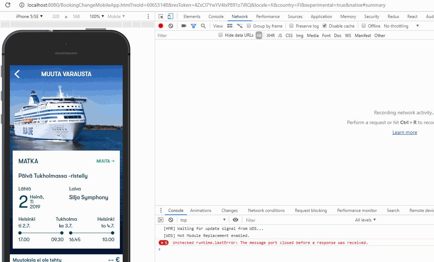Viewport: 434px width, 262px height.
Task: Expand the red error count badge
Action: click(x=164, y=243)
